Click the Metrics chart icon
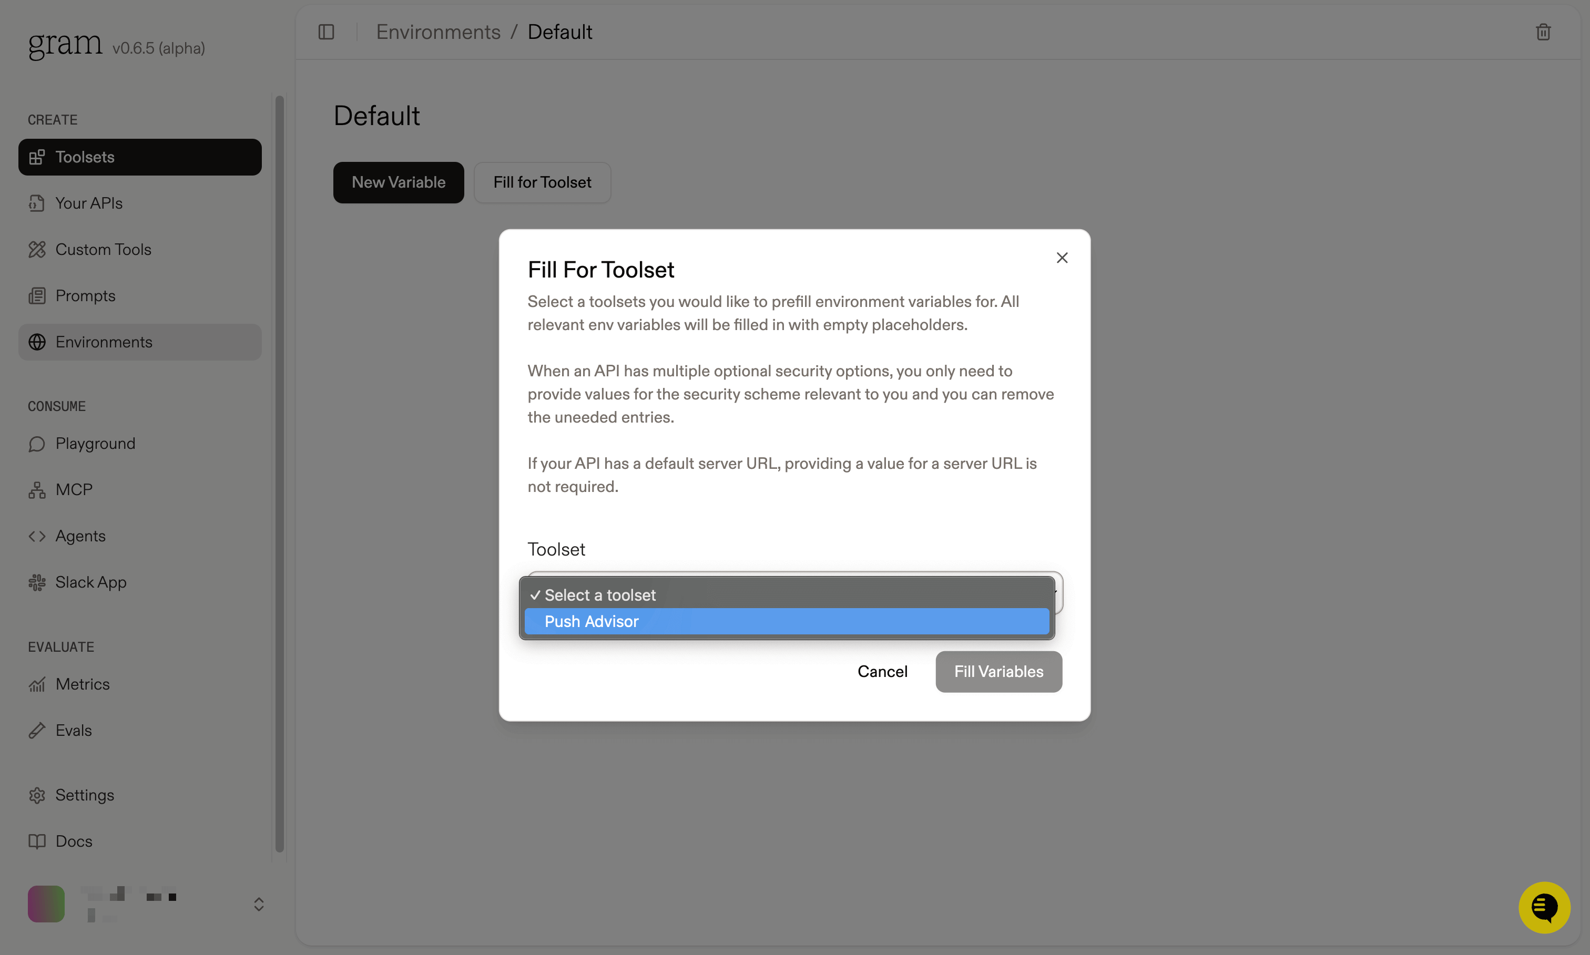Image resolution: width=1590 pixels, height=955 pixels. tap(37, 685)
